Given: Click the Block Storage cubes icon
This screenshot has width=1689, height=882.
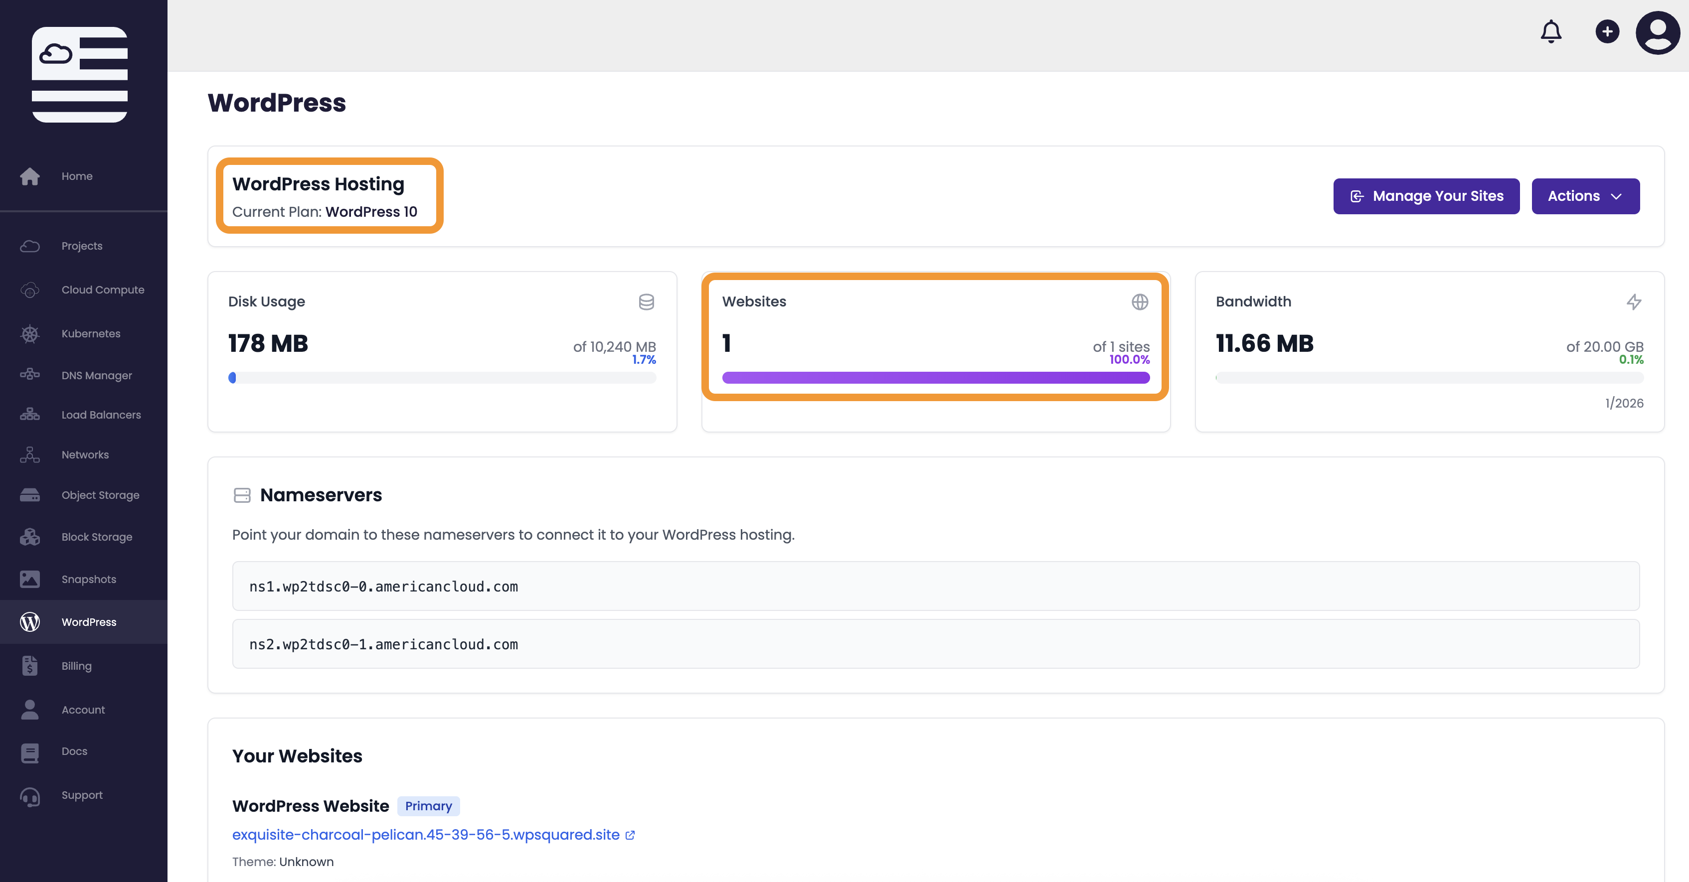Looking at the screenshot, I should (29, 537).
